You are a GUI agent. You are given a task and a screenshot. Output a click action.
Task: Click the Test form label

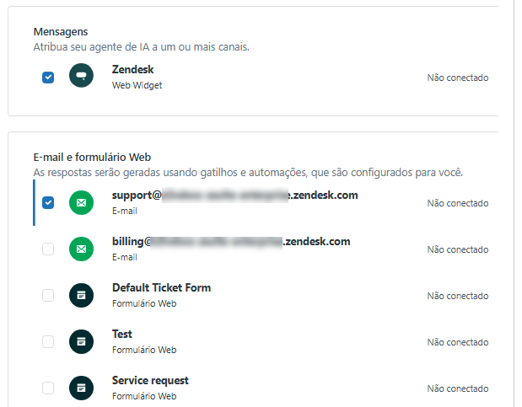122,335
